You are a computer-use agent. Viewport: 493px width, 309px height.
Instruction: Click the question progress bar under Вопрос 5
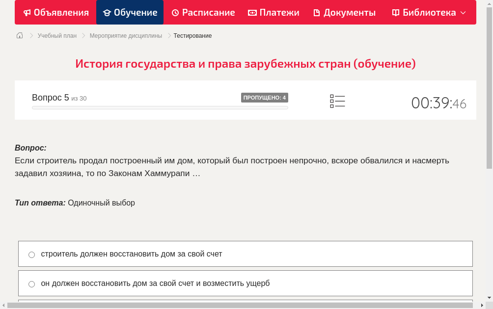(x=160, y=107)
